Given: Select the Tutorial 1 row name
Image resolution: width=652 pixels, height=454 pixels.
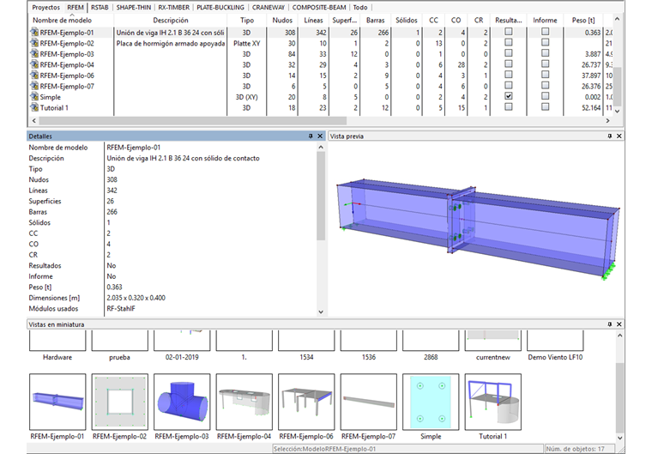Looking at the screenshot, I should click(54, 108).
